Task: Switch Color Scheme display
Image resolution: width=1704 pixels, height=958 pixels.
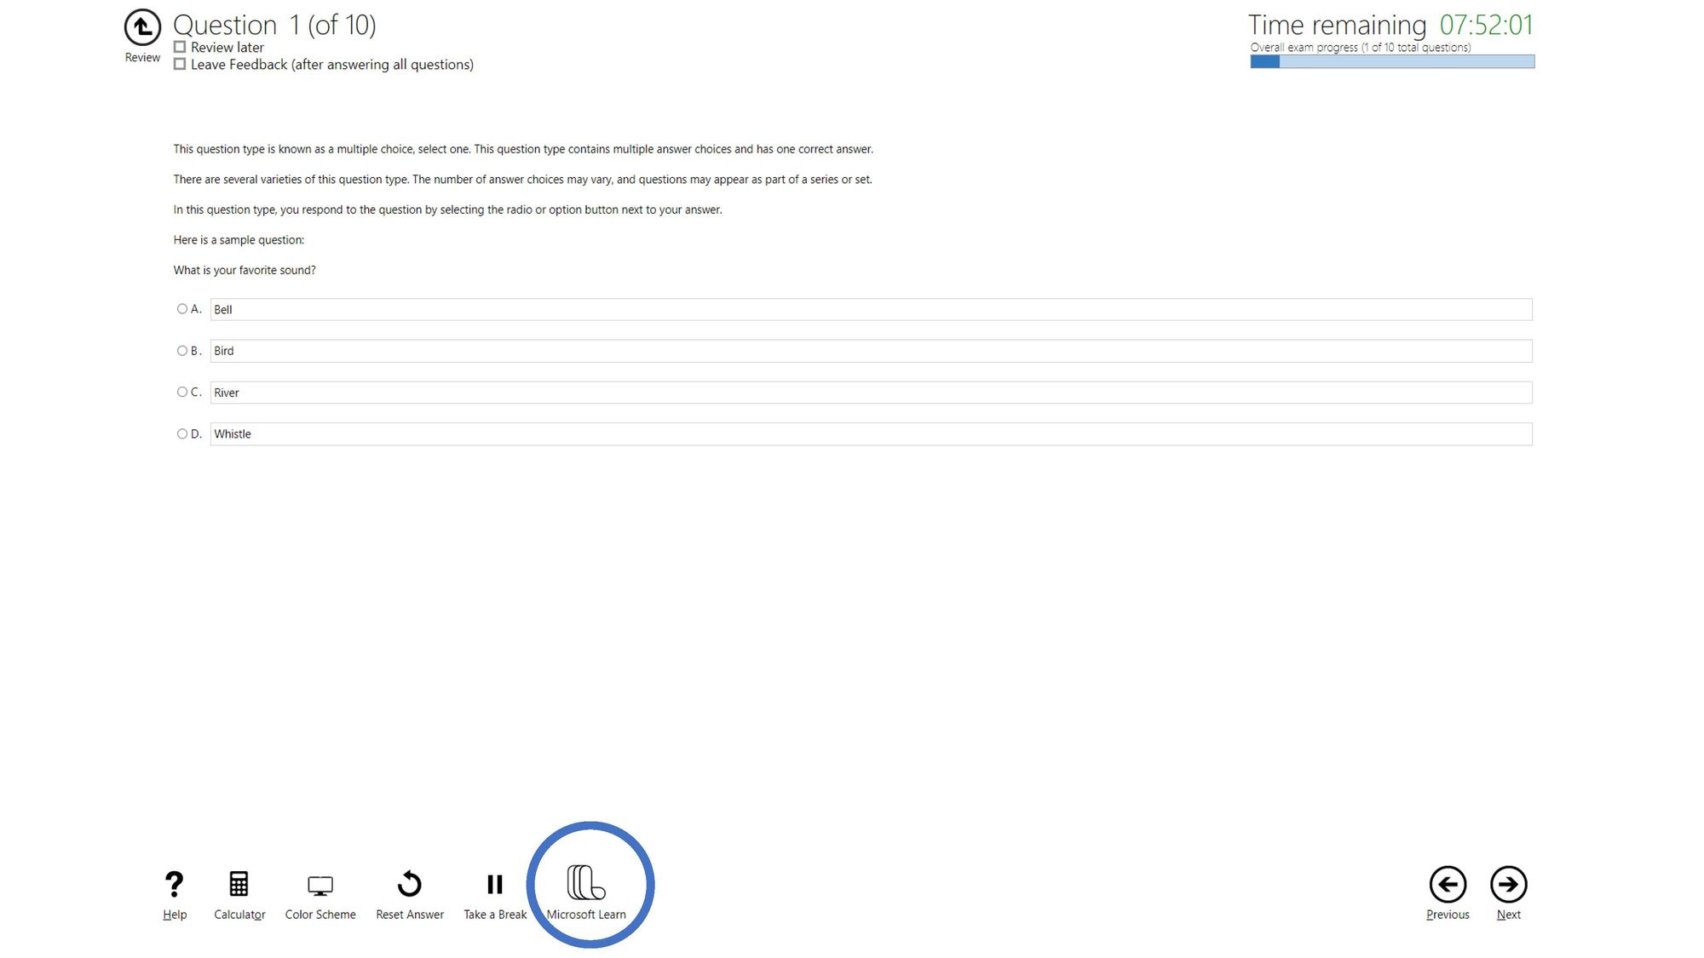Action: pyautogui.click(x=319, y=892)
